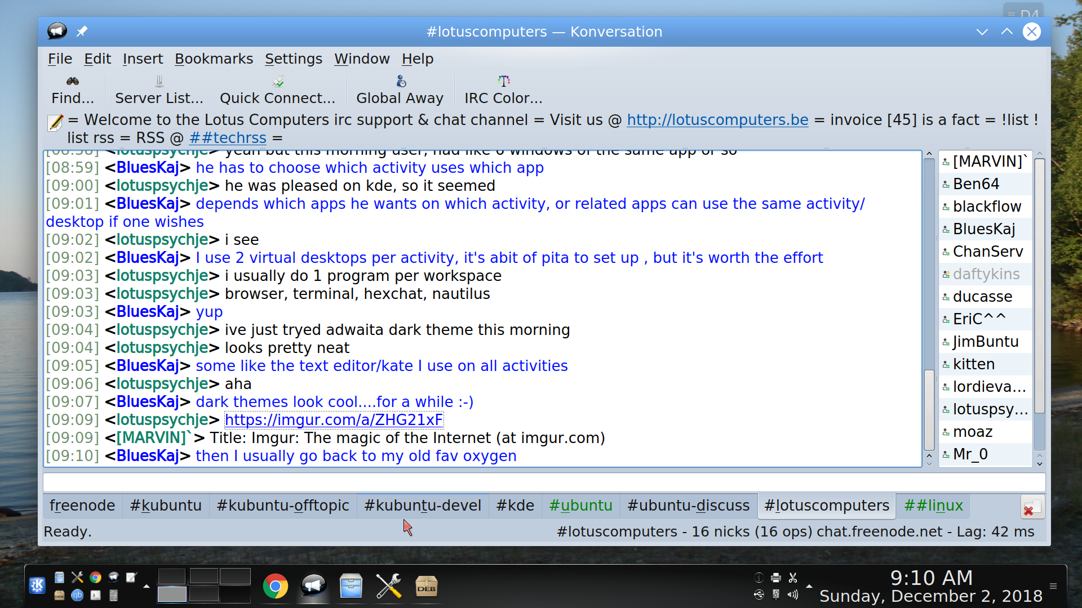Open the imgur.com/a/ZHG21xF link in chat
The height and width of the screenshot is (608, 1082).
point(334,420)
